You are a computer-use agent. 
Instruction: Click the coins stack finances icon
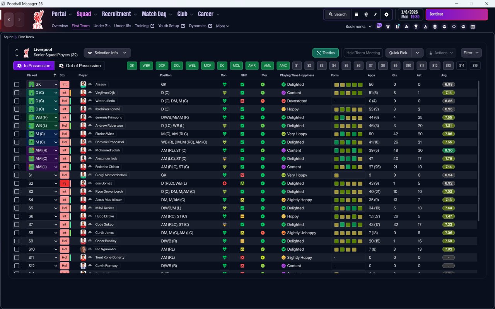click(435, 27)
